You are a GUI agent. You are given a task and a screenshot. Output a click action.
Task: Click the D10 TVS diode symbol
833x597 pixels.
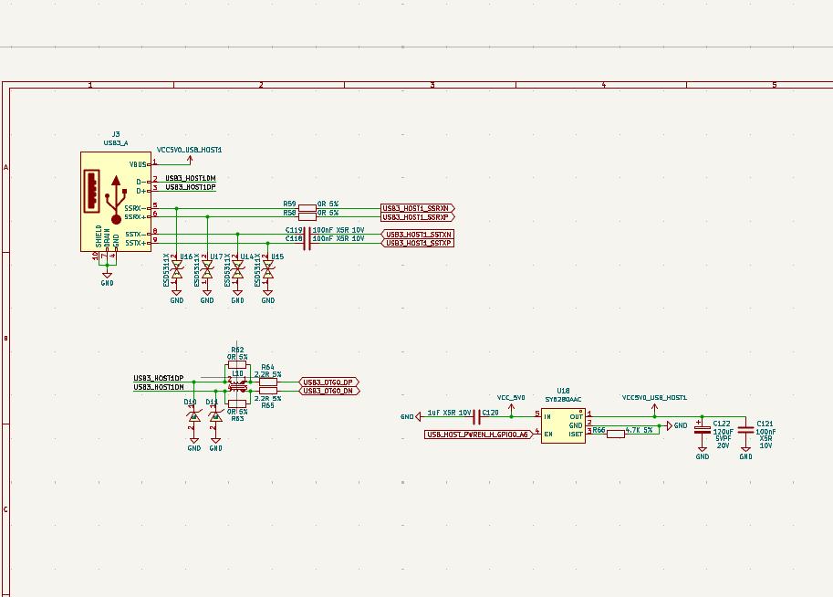pos(193,416)
